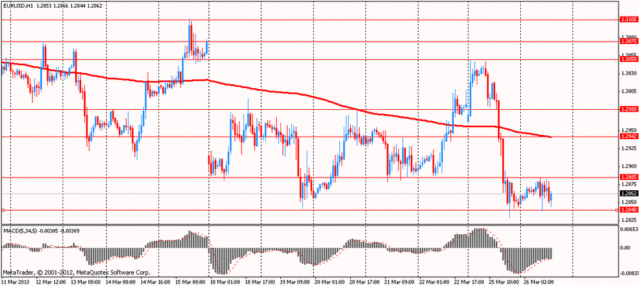
Task: Click the 12 Mar 12:00 time axis label
Action: pos(50,282)
